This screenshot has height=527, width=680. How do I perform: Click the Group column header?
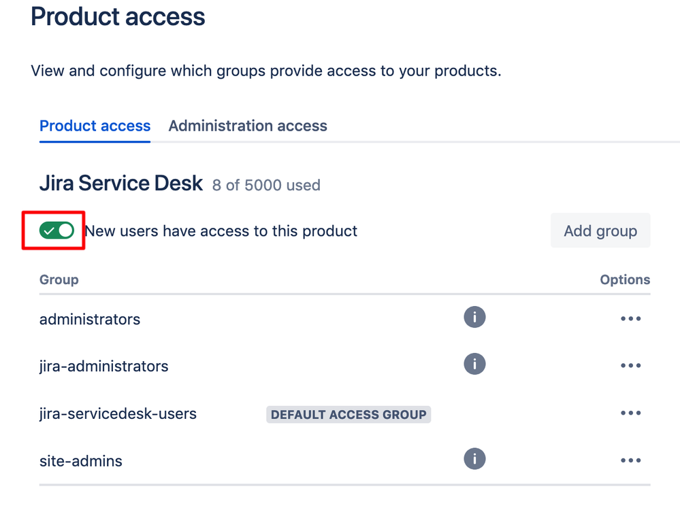click(59, 279)
